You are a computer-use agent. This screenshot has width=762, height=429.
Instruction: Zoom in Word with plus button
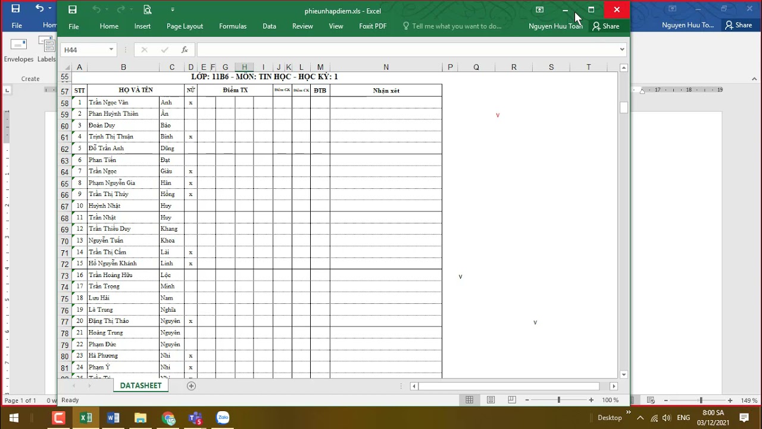click(730, 400)
